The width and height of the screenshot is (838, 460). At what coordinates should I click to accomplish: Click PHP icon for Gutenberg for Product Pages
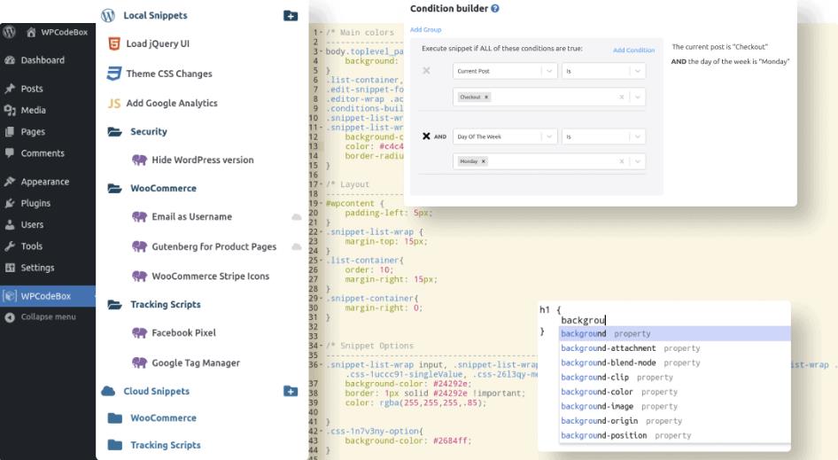pyautogui.click(x=139, y=246)
